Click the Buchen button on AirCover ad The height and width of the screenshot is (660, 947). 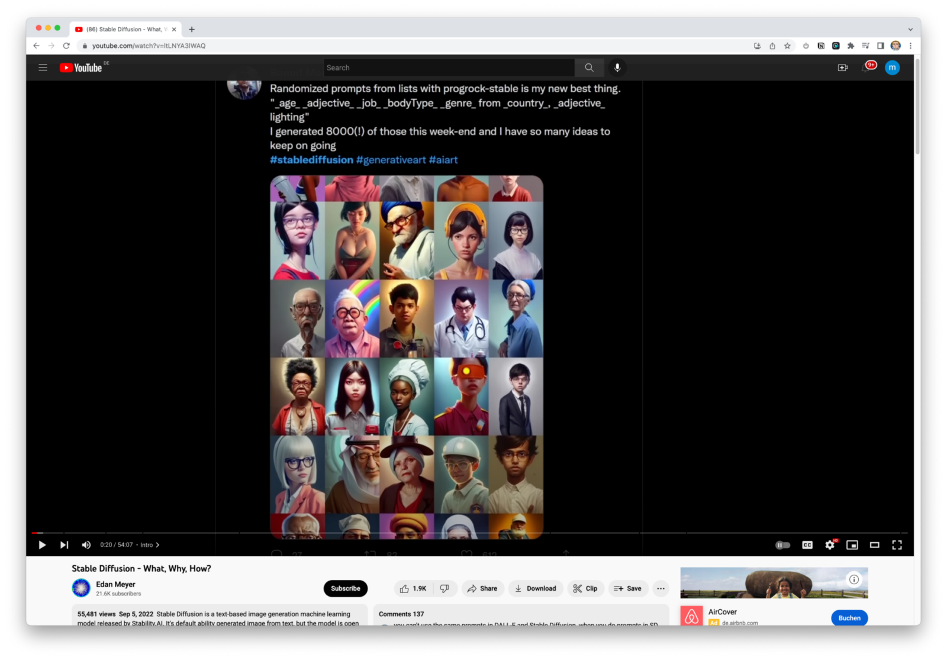pos(849,617)
